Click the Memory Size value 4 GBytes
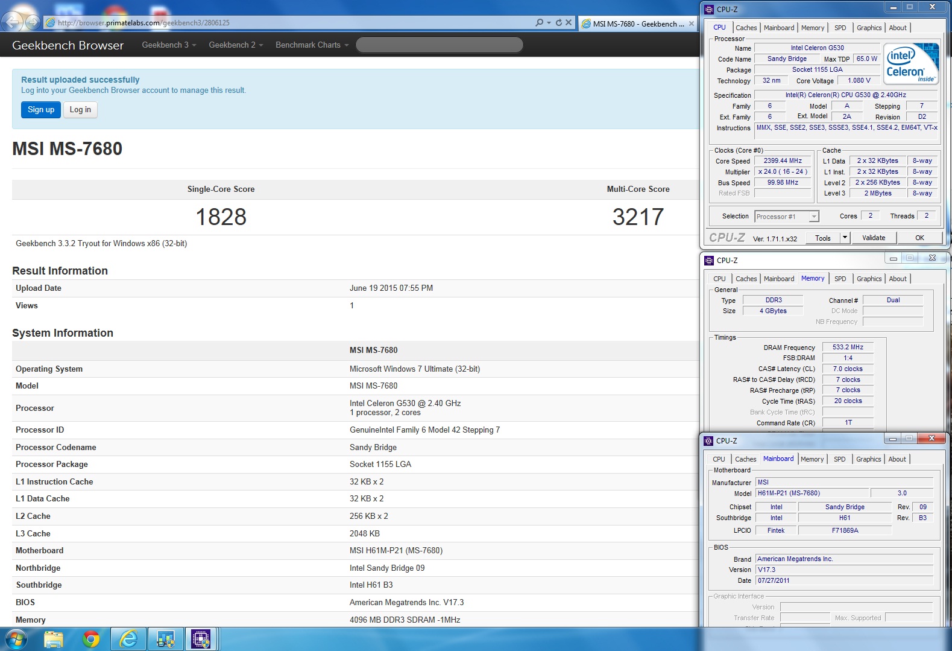The height and width of the screenshot is (651, 952). point(773,311)
